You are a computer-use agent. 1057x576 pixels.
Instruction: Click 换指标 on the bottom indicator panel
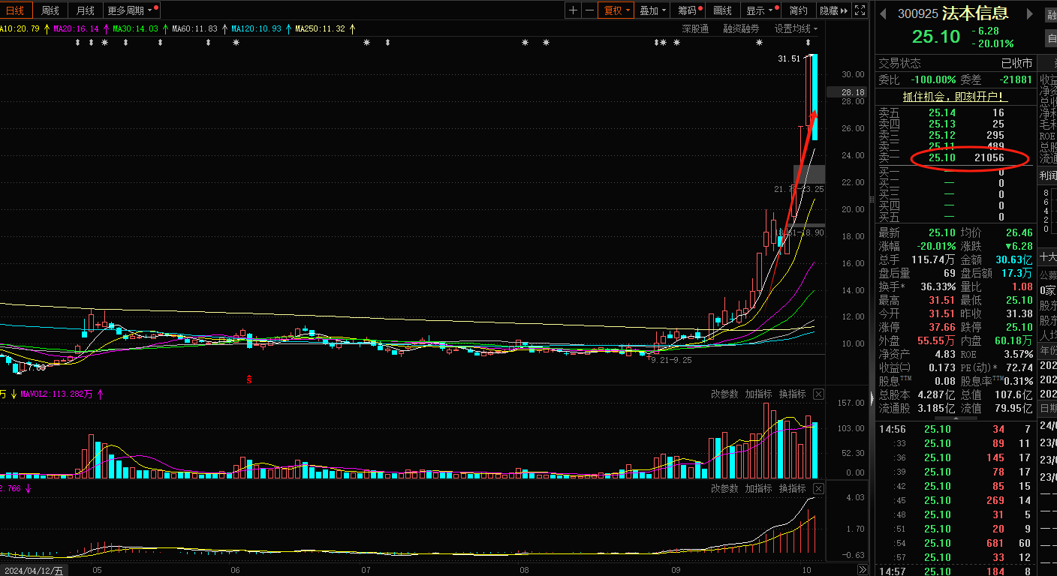792,488
